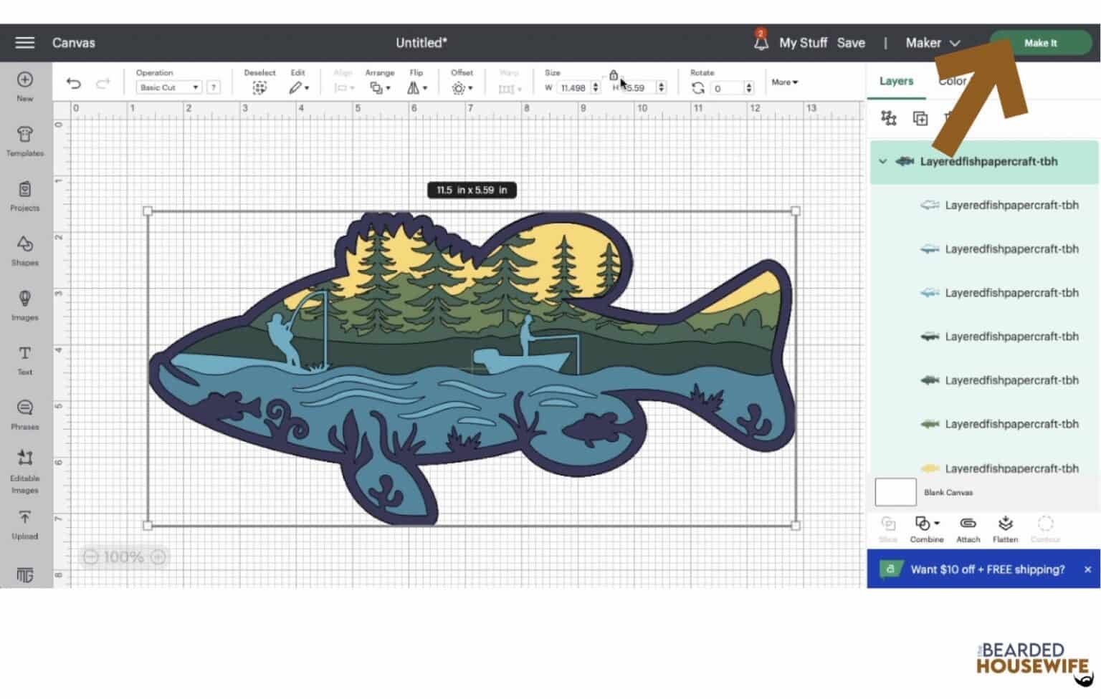Click the Attach icon in the layers panel
Viewport: 1101px width, 699px height.
(x=968, y=528)
